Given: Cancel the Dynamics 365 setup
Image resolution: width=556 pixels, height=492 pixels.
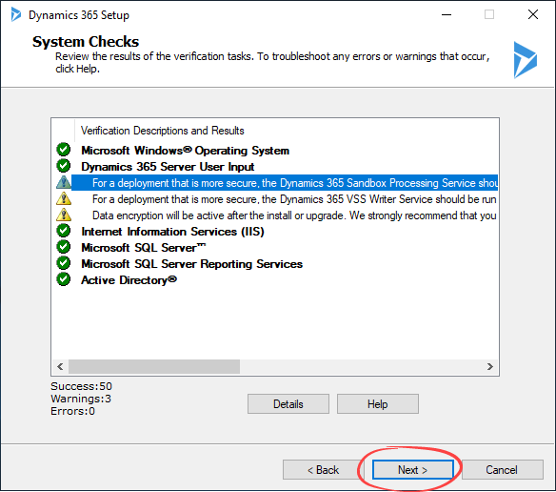Looking at the screenshot, I should pyautogui.click(x=502, y=470).
